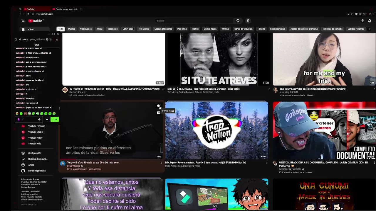Open Yumi King 'for me and my life' thumbnail
This screenshot has width=376, height=211.
324,59
